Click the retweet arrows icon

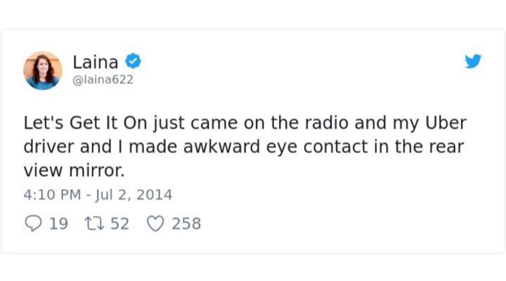pos(93,223)
